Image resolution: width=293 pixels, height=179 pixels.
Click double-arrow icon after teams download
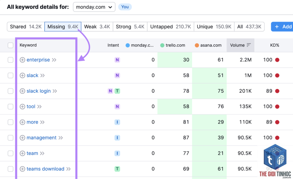click(68, 169)
